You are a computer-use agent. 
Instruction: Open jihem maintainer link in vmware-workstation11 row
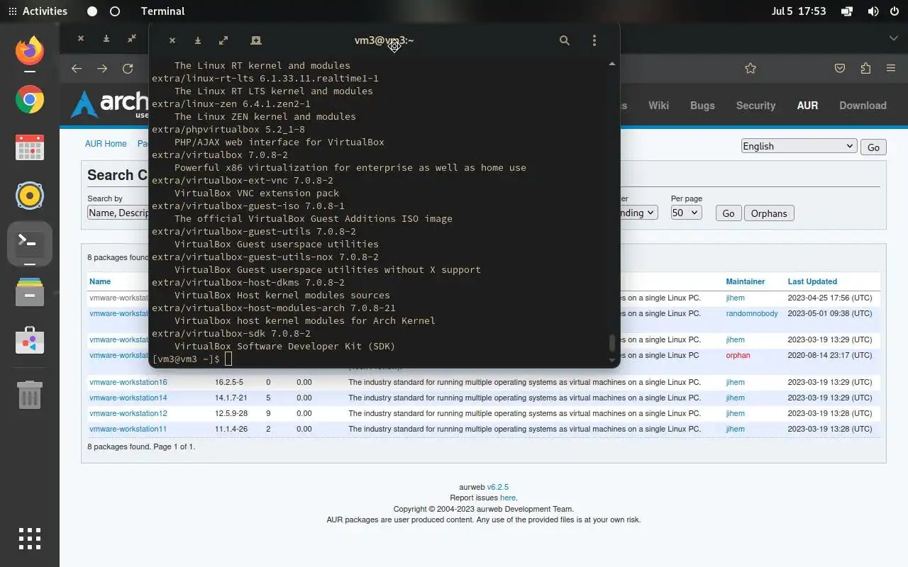click(735, 429)
